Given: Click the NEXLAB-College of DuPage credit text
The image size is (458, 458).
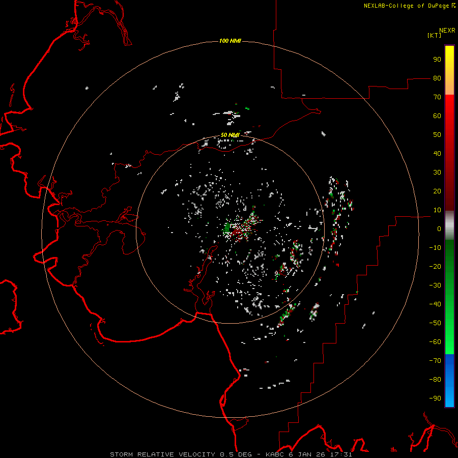Looking at the screenshot, I should point(407,6).
